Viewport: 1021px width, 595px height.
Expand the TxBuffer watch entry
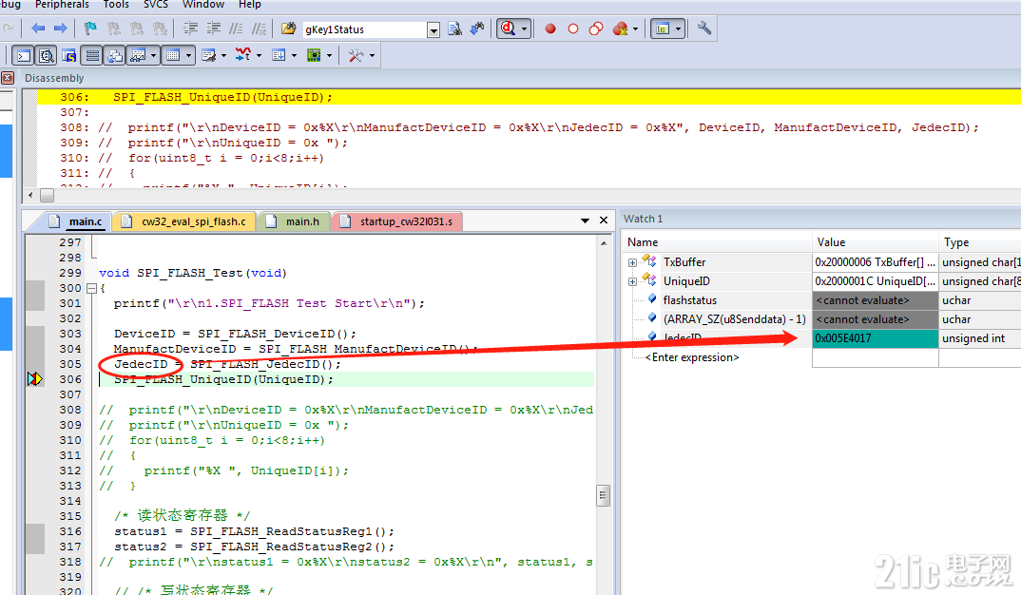632,263
